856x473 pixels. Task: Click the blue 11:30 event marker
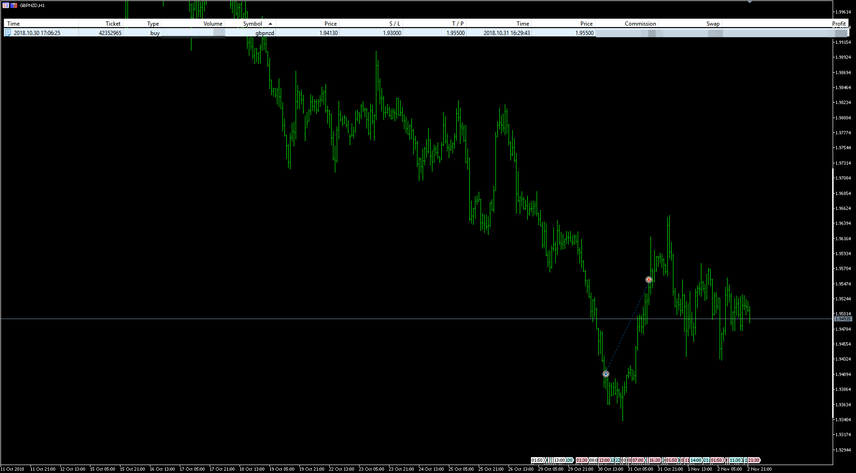pyautogui.click(x=736, y=460)
